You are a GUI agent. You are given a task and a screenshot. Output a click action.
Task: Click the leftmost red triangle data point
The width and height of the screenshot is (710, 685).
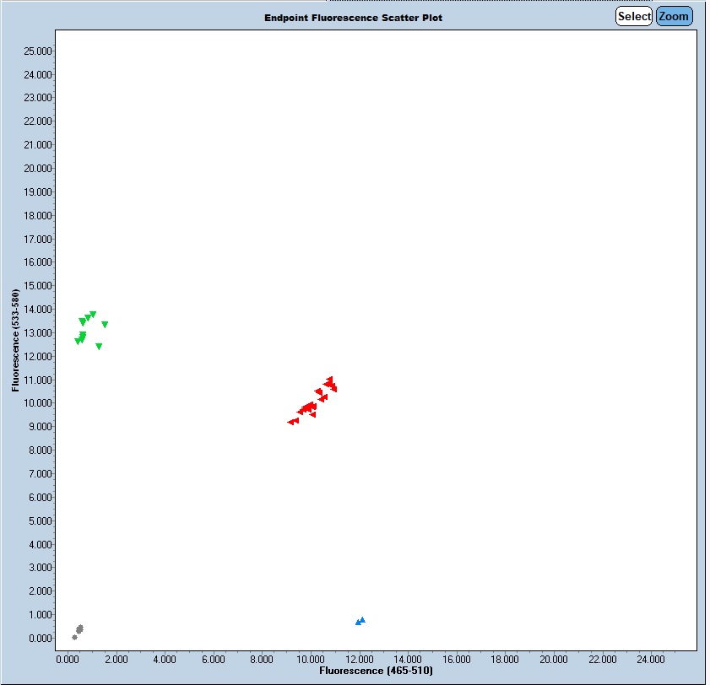tap(290, 422)
